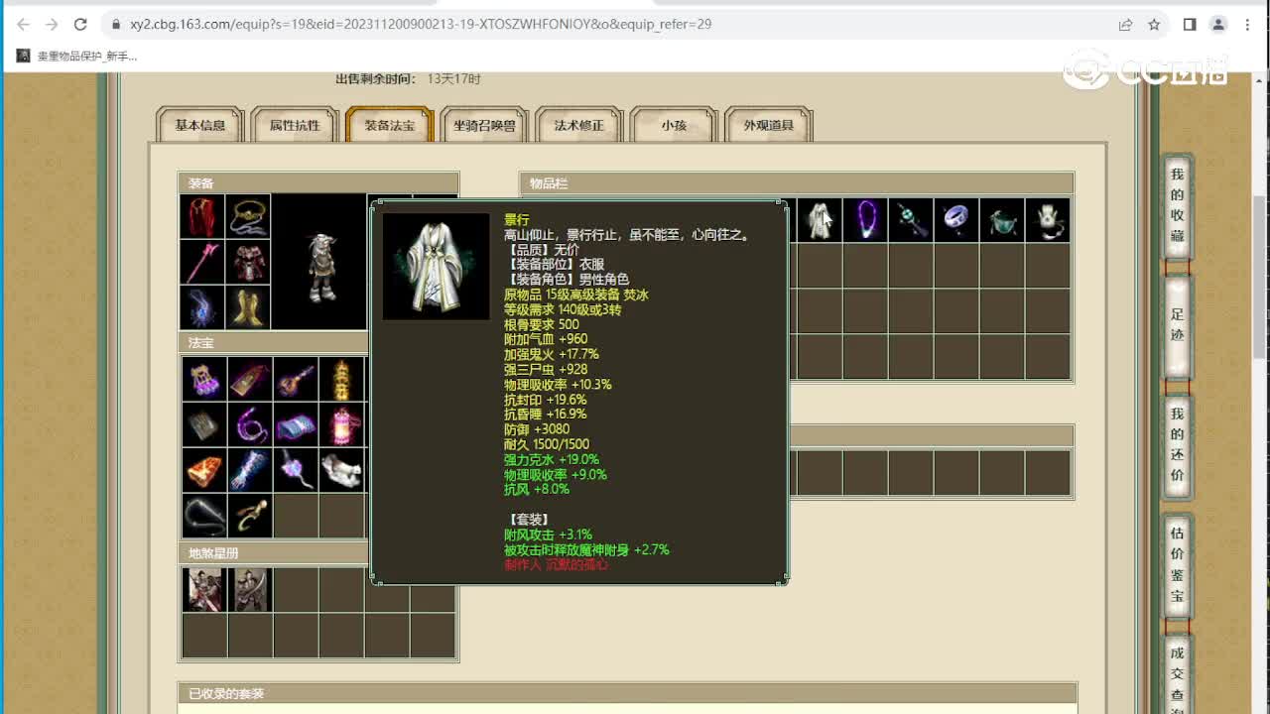Open the Chrome three-dot menu
The image size is (1270, 714).
(x=1248, y=24)
